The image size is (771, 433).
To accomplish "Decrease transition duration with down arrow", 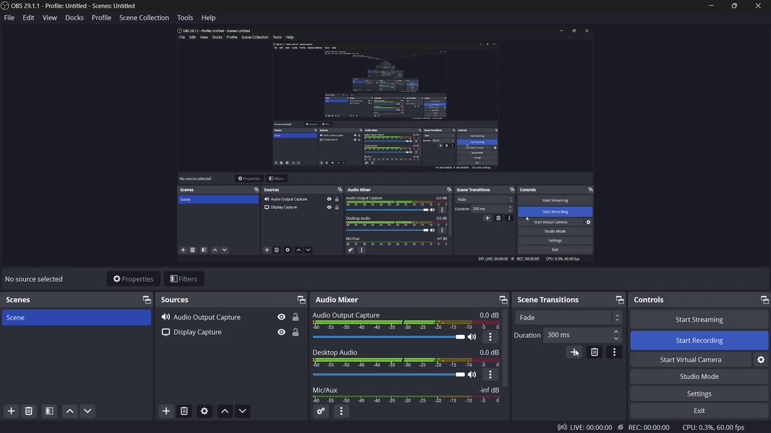I will (x=616, y=339).
